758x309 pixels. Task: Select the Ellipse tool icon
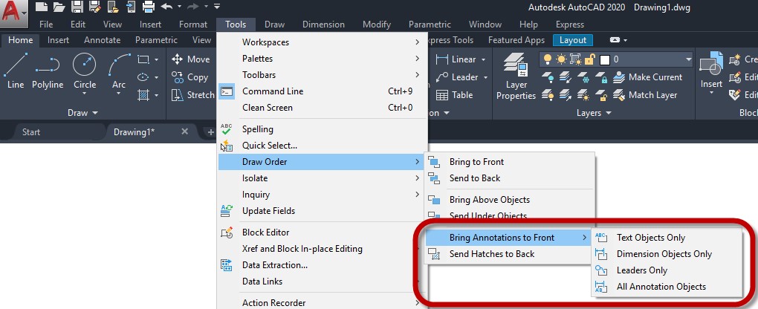coord(143,77)
